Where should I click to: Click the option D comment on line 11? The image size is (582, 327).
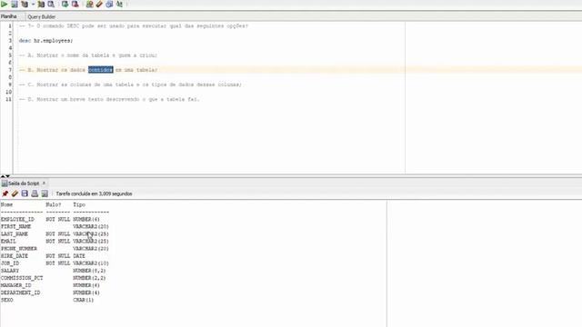click(x=109, y=99)
